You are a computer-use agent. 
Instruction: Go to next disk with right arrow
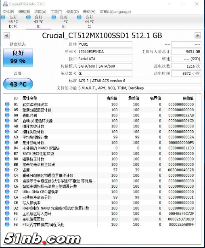pos(198,36)
